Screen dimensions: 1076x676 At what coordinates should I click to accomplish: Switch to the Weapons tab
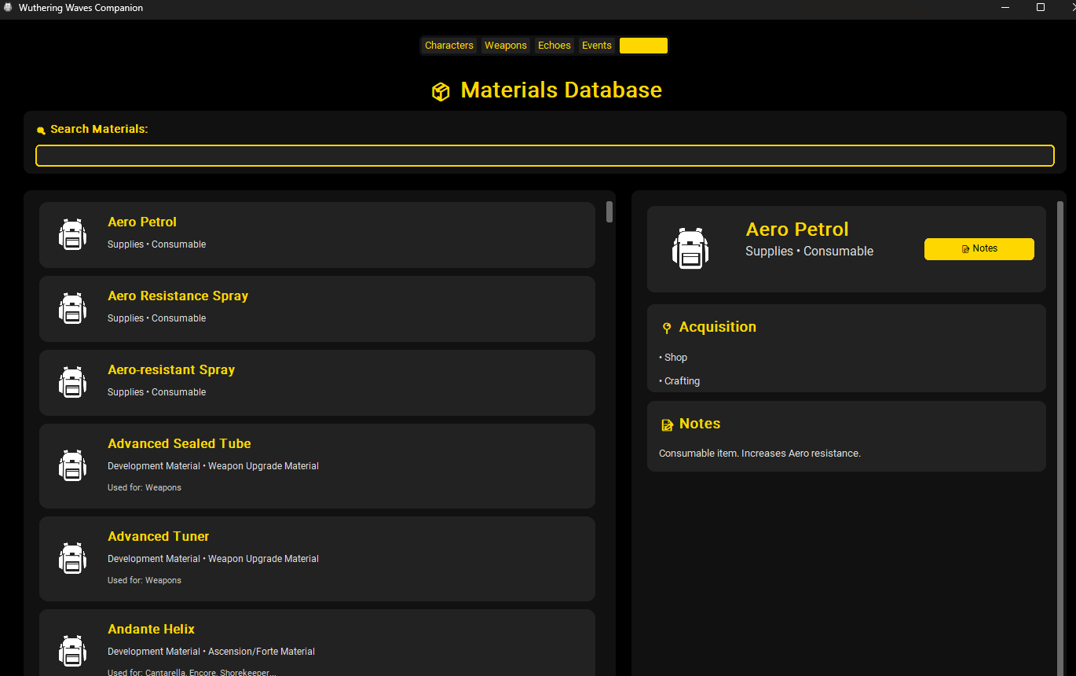tap(506, 46)
